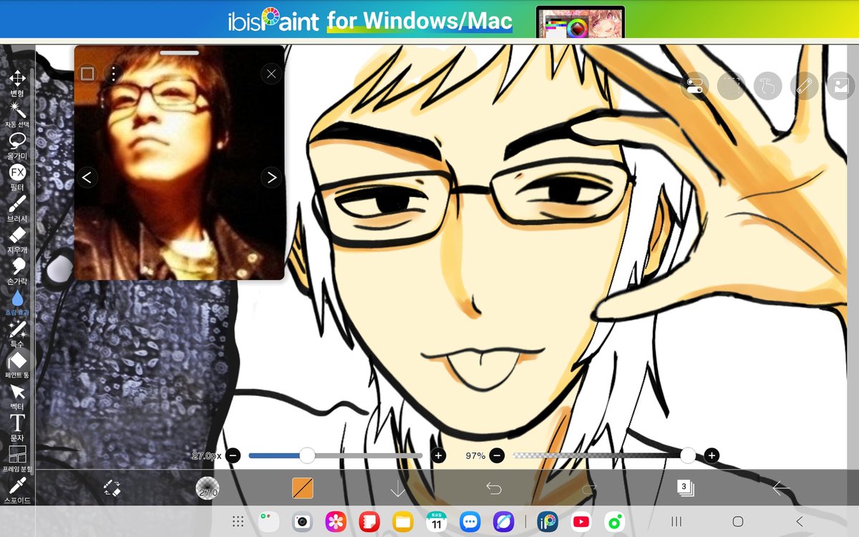Select the Eyedropper (스포이드) tool

tap(17, 490)
